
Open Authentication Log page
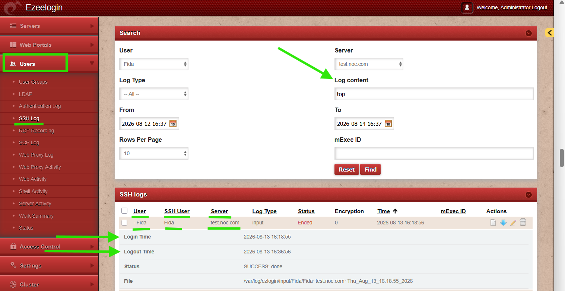[40, 106]
